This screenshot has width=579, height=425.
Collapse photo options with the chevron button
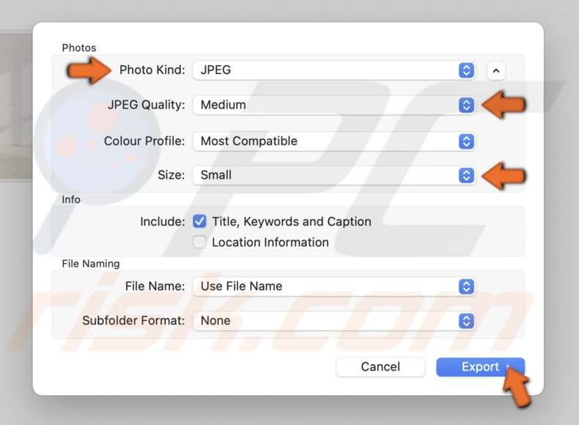496,70
